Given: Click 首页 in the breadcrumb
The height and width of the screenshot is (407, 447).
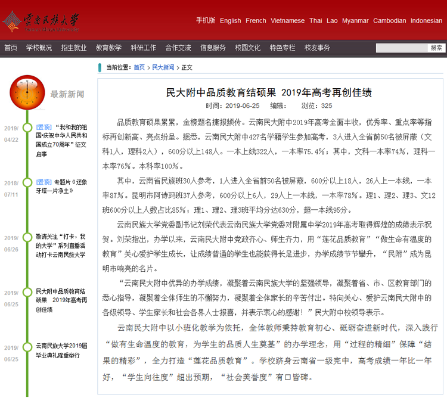Looking at the screenshot, I should [139, 67].
